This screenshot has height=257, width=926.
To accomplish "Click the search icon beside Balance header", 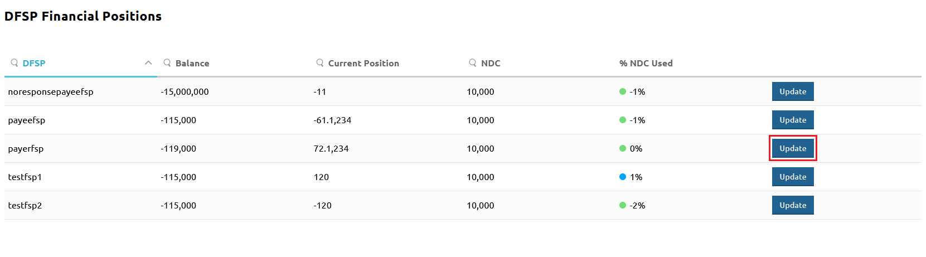I will (x=167, y=63).
